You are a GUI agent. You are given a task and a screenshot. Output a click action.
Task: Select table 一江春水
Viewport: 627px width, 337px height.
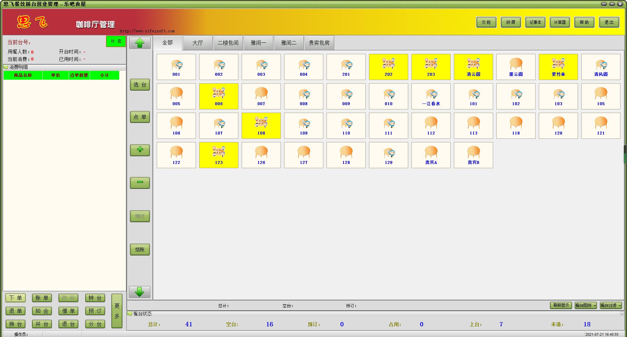(431, 96)
